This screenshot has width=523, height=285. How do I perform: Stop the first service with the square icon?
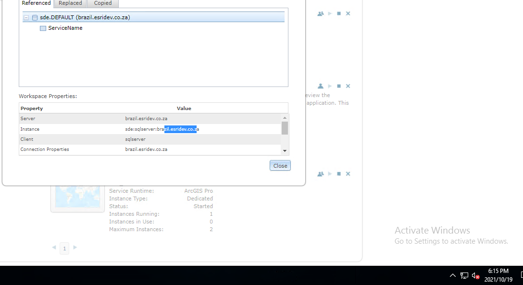point(339,13)
